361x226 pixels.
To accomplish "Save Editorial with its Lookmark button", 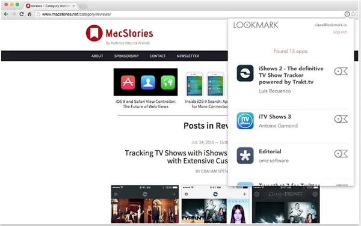I will pos(341,154).
